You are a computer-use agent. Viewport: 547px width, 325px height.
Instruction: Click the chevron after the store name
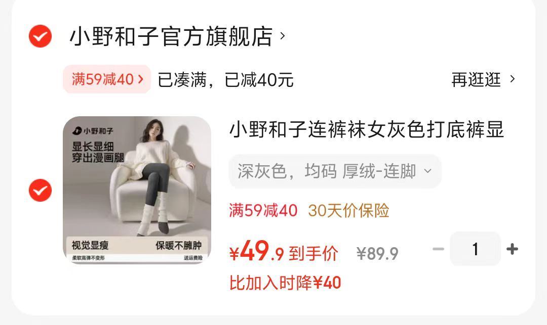283,36
